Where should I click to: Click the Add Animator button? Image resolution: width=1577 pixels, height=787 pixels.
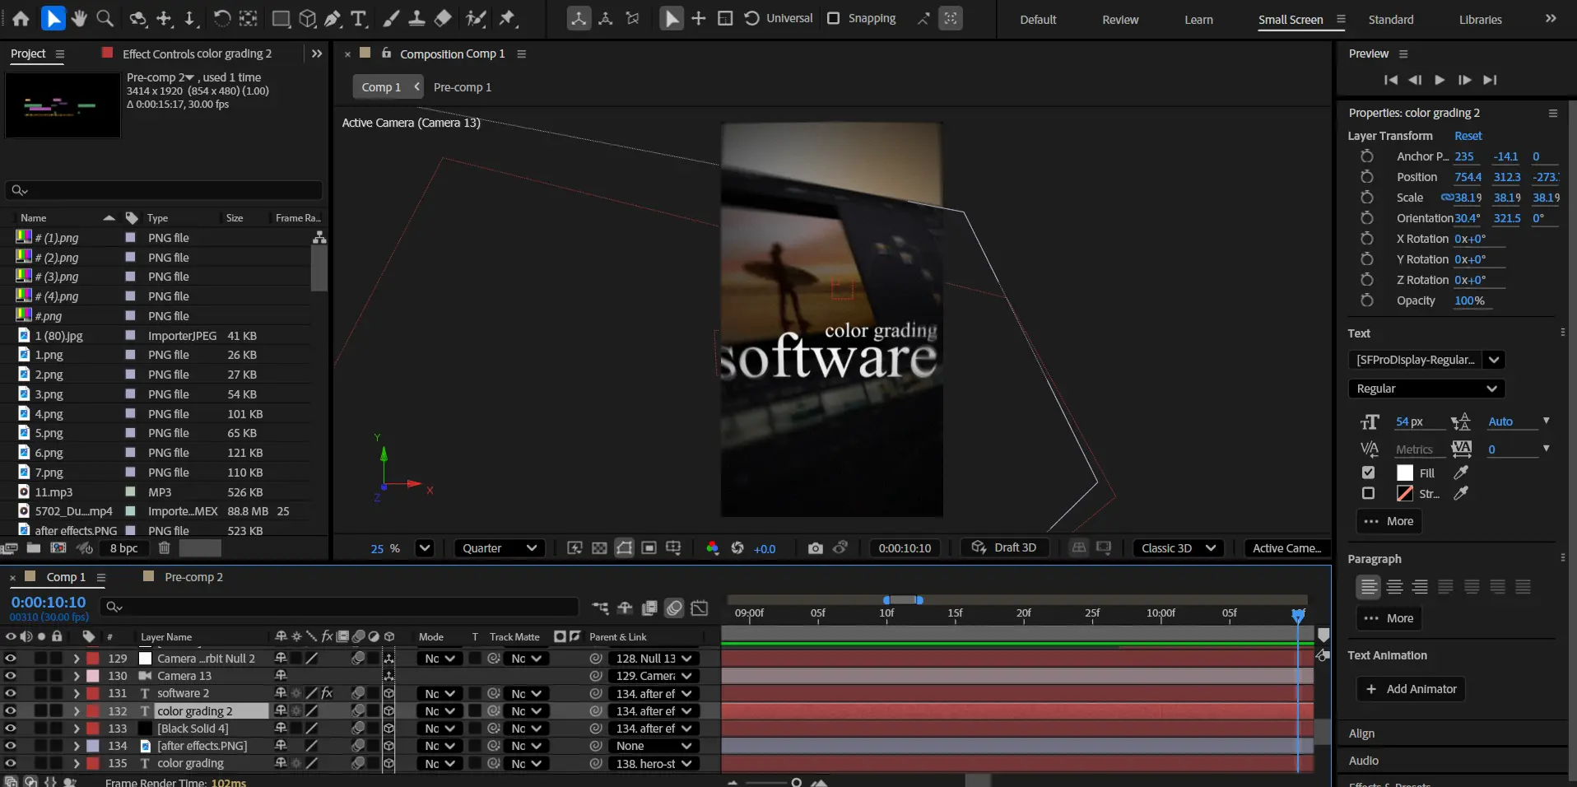click(1411, 689)
